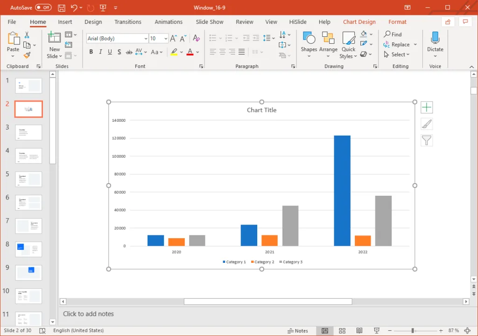Open Chart Elements plus button
This screenshot has width=478, height=336.
pos(427,107)
